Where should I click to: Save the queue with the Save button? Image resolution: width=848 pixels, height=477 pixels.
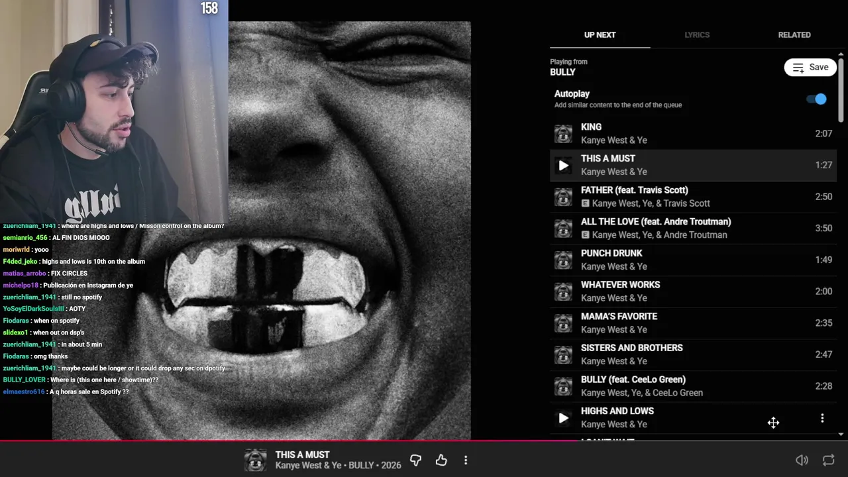(810, 68)
